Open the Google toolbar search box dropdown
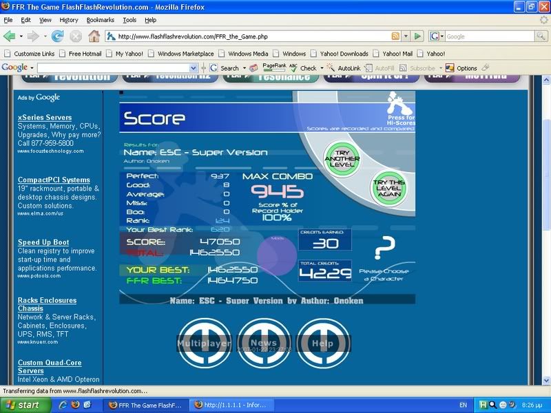Image resolution: width=551 pixels, height=413 pixels. pyautogui.click(x=195, y=68)
